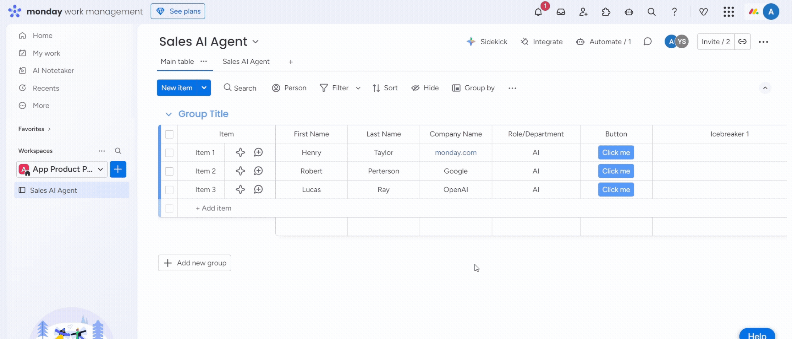Copy the board link icon next to Invite
Image resolution: width=792 pixels, height=339 pixels.
(742, 42)
